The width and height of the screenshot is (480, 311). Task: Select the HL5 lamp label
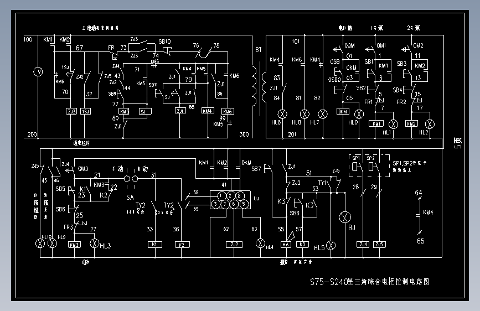coord(319,247)
